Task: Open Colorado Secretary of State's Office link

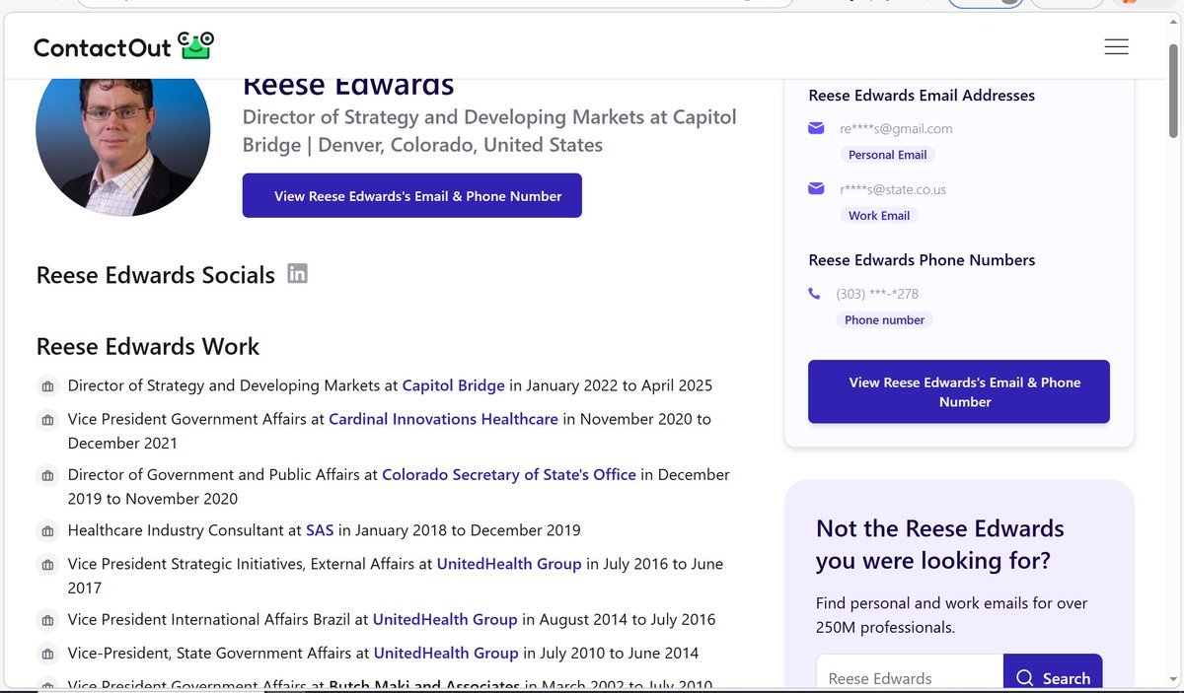Action: pyautogui.click(x=509, y=474)
